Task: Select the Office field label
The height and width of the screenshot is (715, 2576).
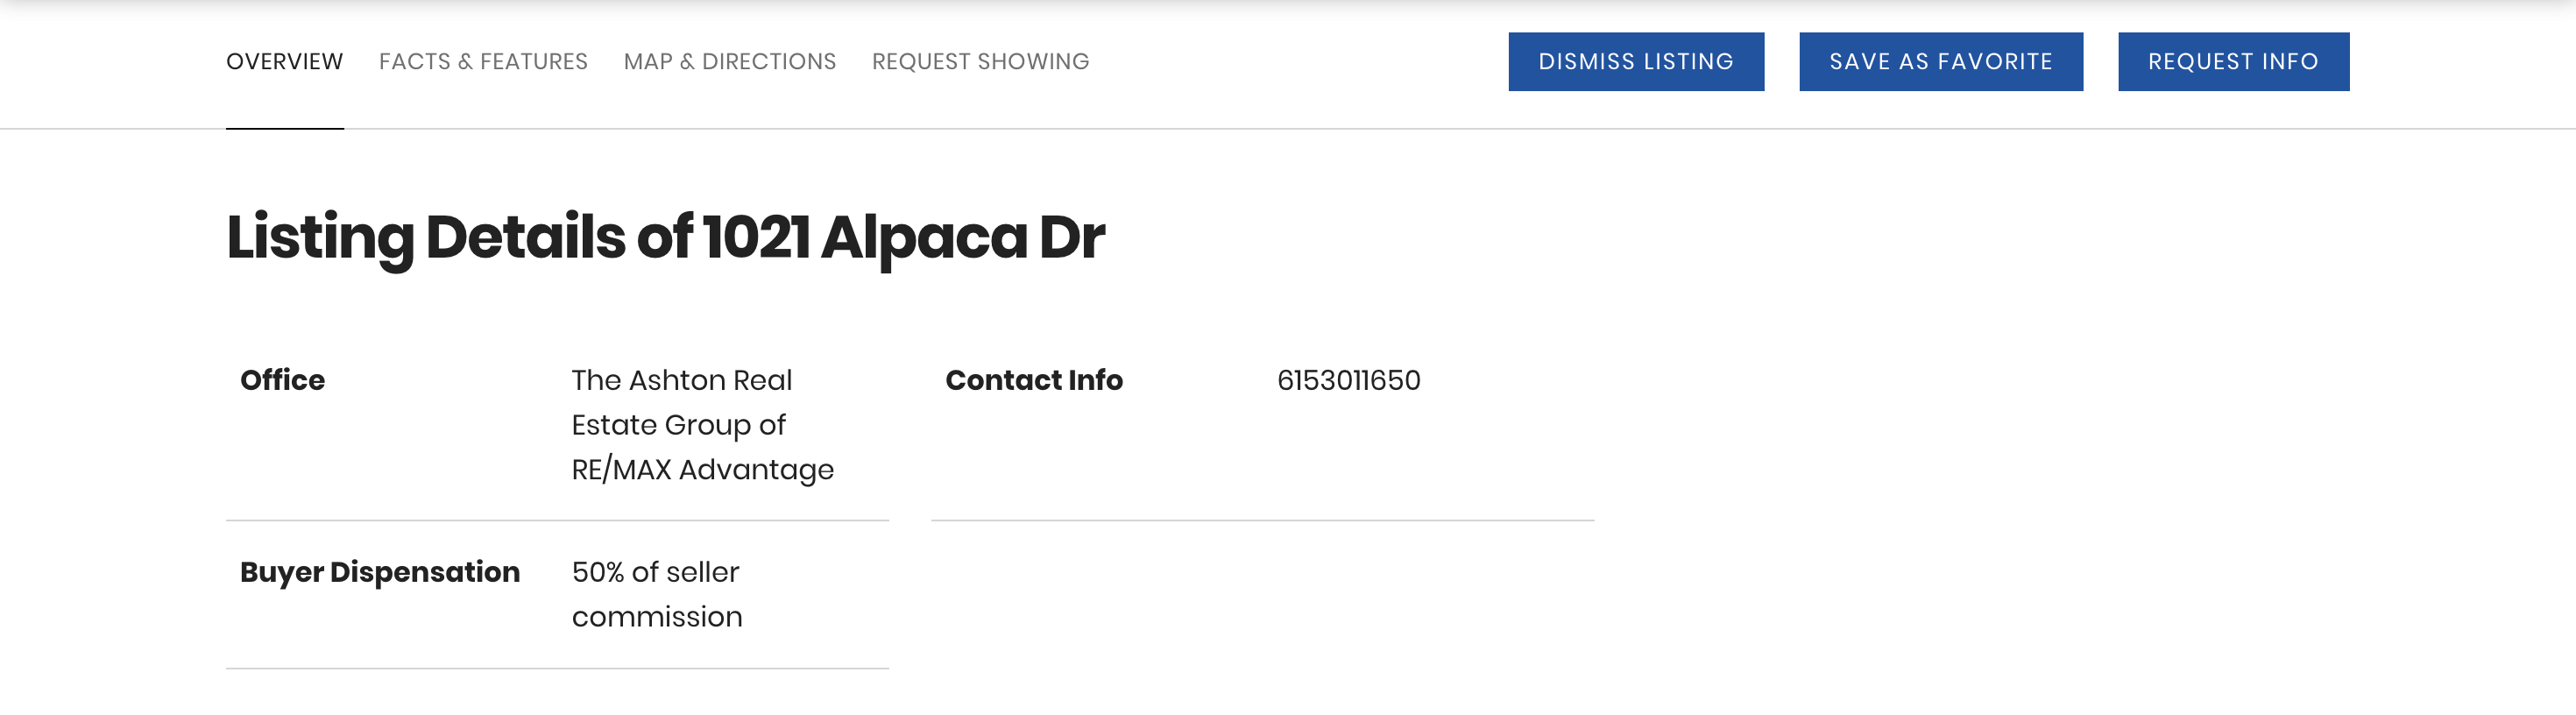Action: click(x=282, y=380)
